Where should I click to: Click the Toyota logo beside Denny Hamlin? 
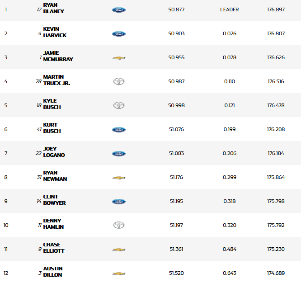click(118, 225)
